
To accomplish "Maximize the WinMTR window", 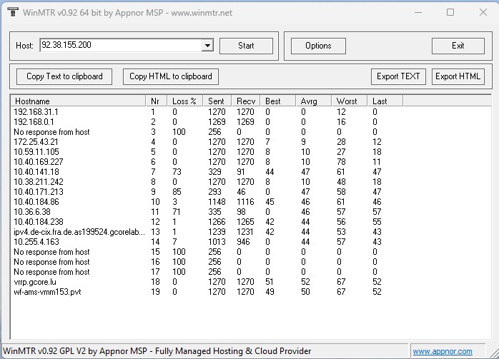I will tap(450, 12).
